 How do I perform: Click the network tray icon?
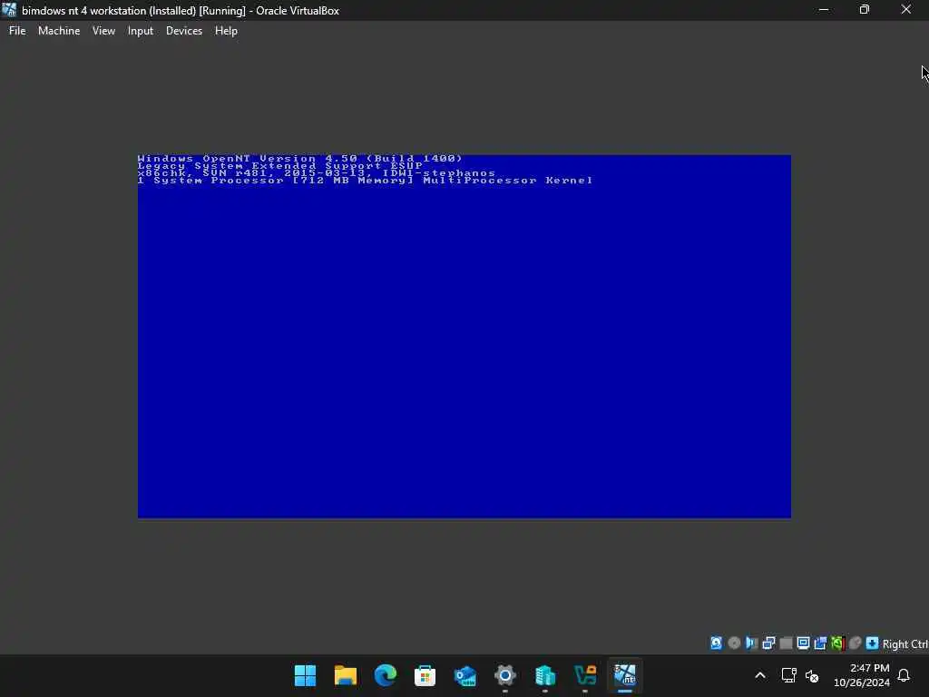coord(788,675)
